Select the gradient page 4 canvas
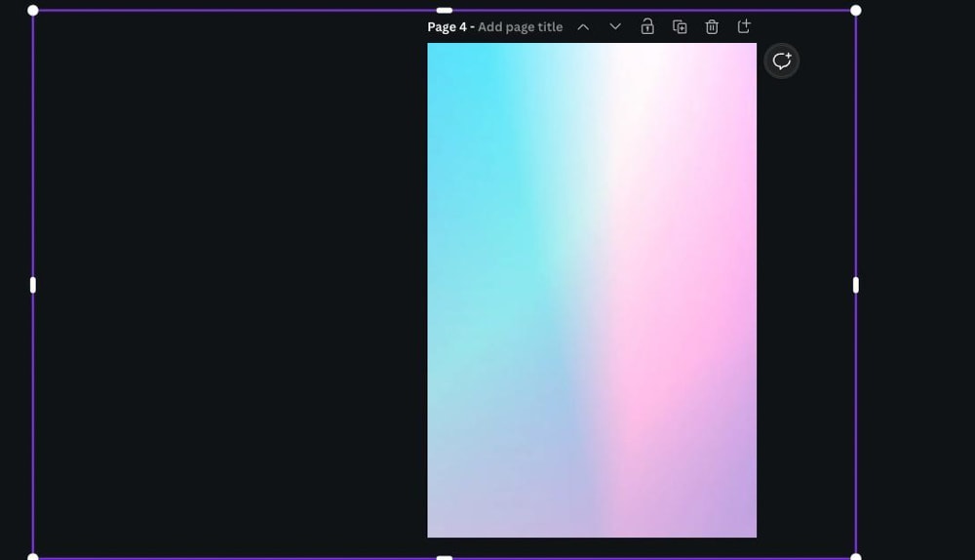This screenshot has width=975, height=560. click(592, 290)
